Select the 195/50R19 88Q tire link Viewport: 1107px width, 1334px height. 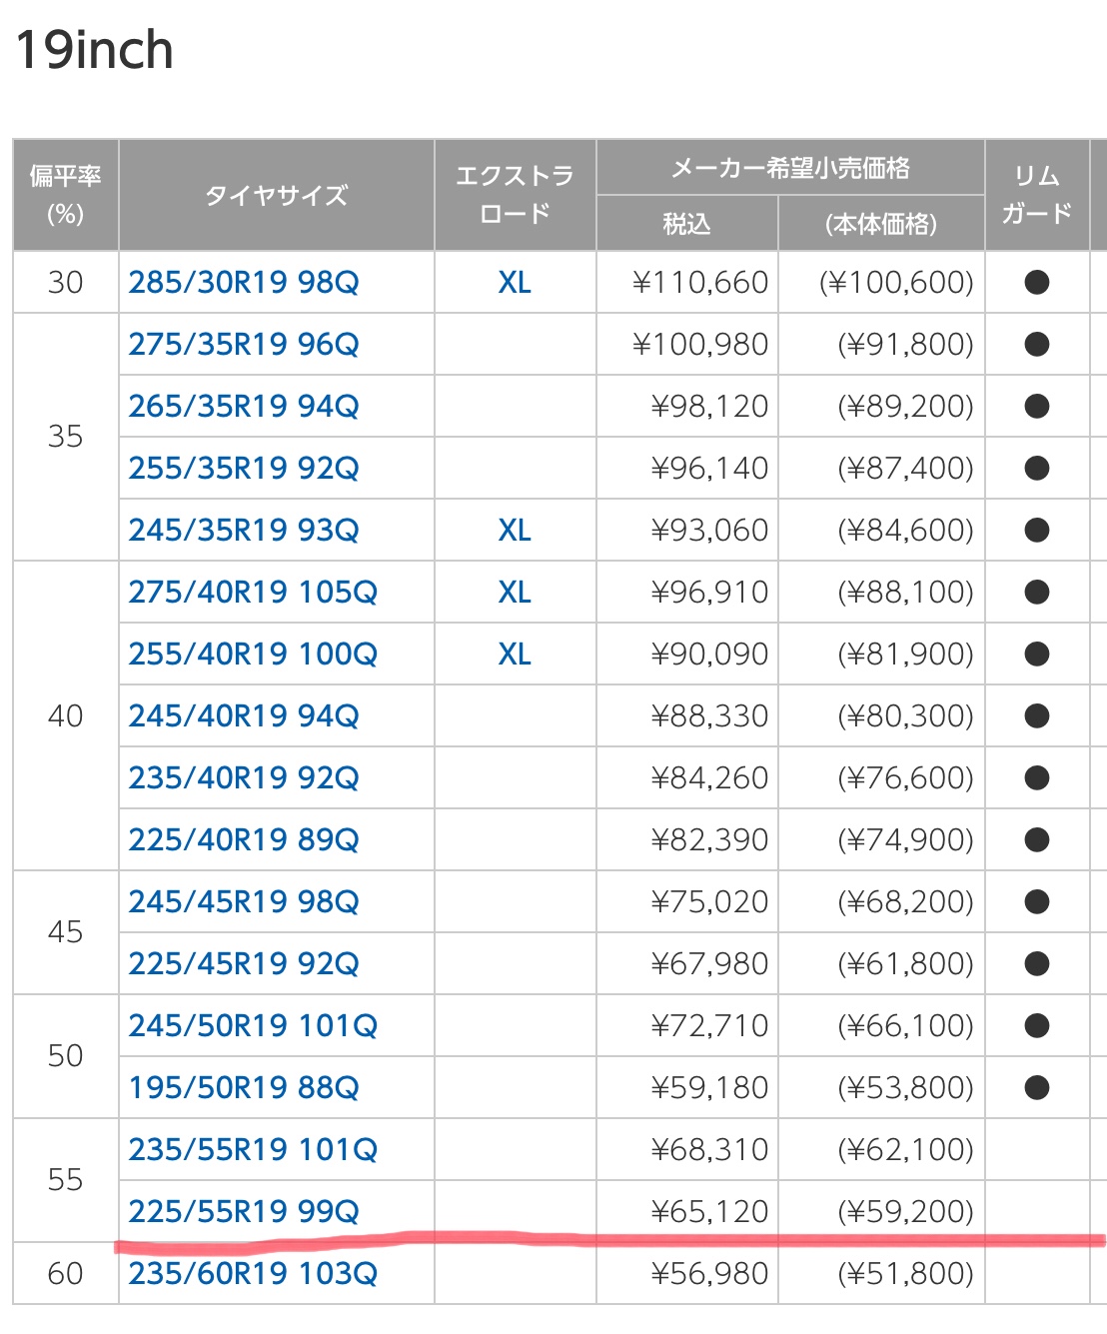point(243,1088)
